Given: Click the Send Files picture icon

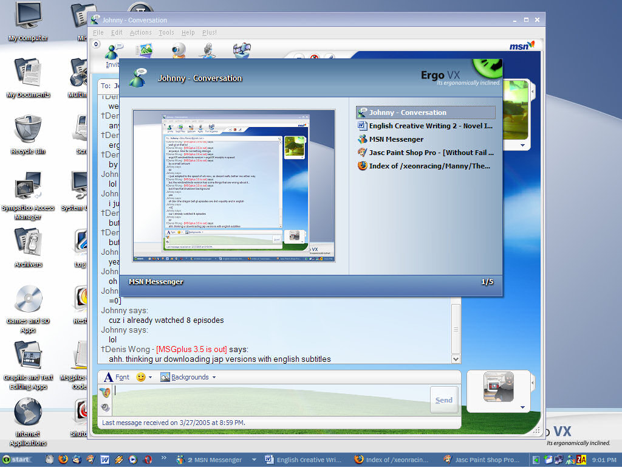Looking at the screenshot, I should point(145,50).
